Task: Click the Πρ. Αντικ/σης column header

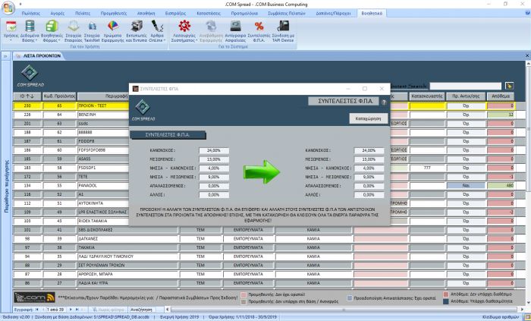Action: (466, 96)
